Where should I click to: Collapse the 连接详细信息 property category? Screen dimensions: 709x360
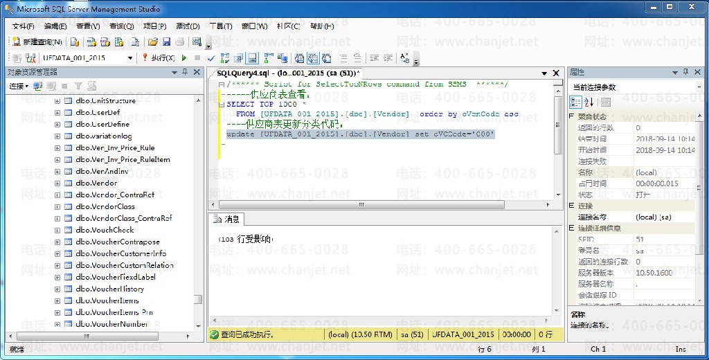(x=571, y=228)
